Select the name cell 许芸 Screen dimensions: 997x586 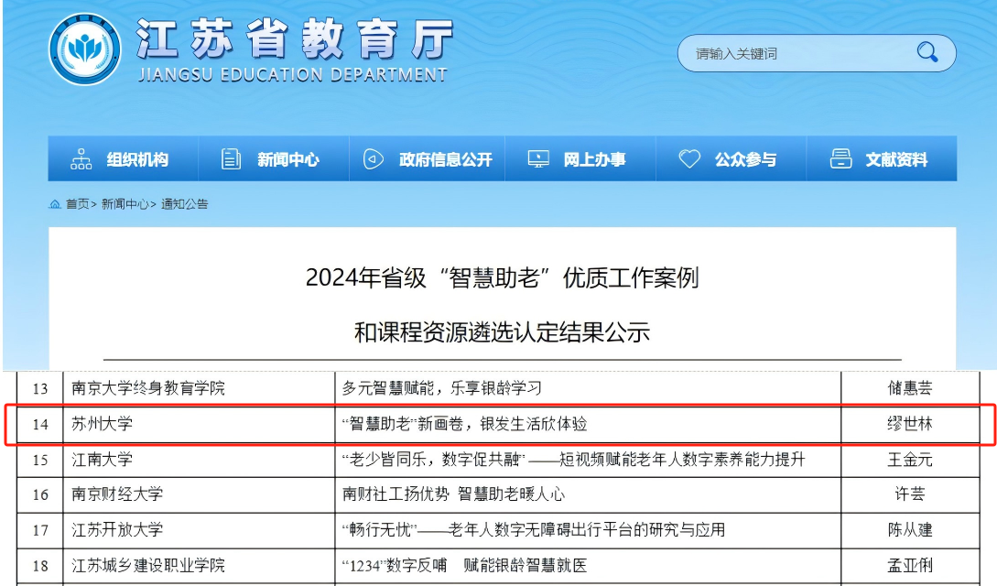[x=910, y=494]
